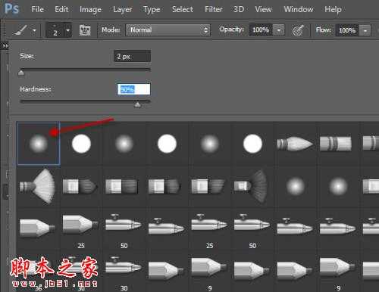Image resolution: width=379 pixels, height=292 pixels.
Task: Open the File menu
Action: click(37, 9)
